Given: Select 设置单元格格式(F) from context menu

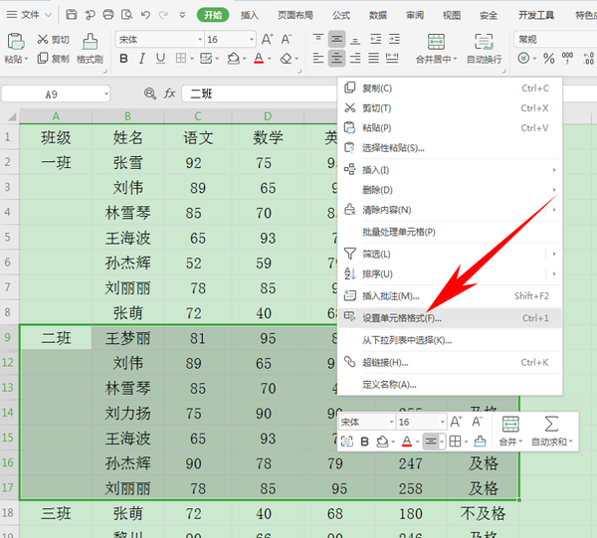Looking at the screenshot, I should coord(403,318).
